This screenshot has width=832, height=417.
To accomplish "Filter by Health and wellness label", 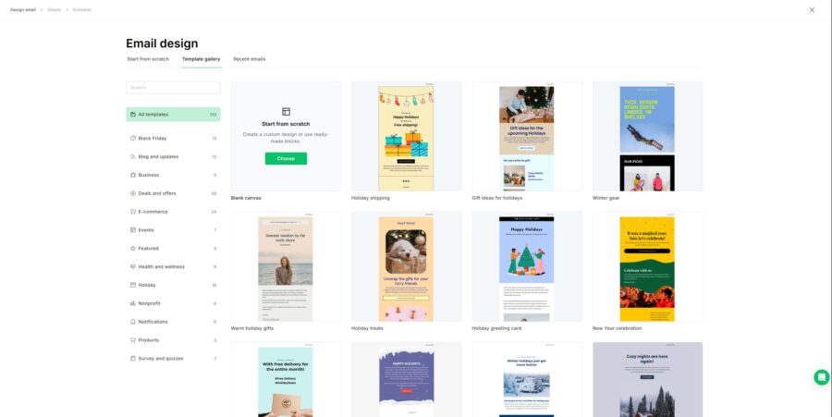I will (x=161, y=266).
